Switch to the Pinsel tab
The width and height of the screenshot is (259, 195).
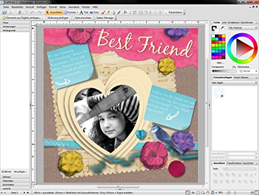click(237, 77)
